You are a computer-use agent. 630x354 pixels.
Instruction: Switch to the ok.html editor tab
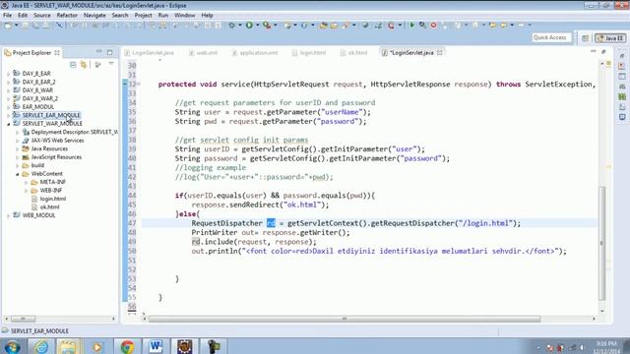coord(353,52)
